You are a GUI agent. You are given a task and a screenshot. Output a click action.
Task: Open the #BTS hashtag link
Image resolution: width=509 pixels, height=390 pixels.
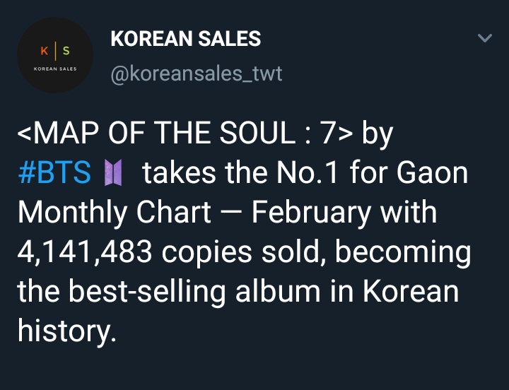click(x=54, y=172)
